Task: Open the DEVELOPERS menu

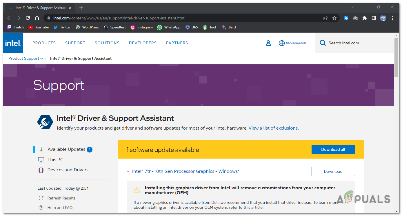Action: 143,43
